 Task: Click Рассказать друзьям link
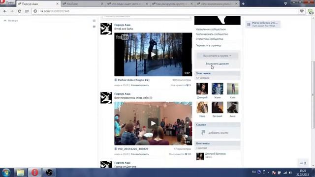(217, 63)
